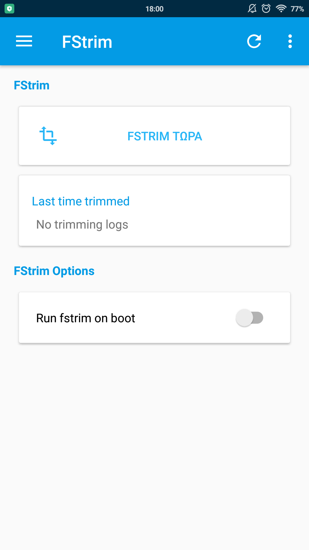This screenshot has height=550, width=309.
Task: Tap the alarm clock status icon
Action: (x=266, y=9)
